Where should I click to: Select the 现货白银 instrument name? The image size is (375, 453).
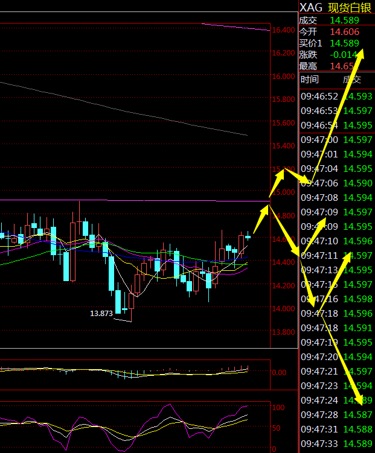(x=349, y=8)
